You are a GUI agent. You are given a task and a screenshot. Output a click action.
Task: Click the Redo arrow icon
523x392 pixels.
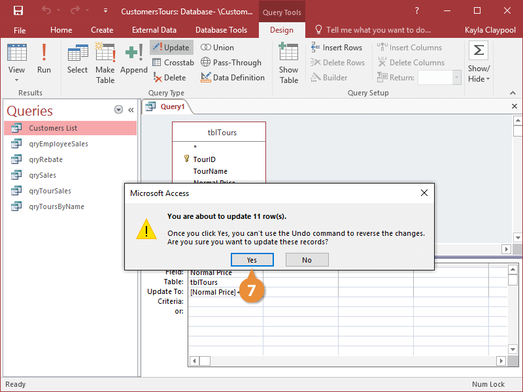(75, 10)
